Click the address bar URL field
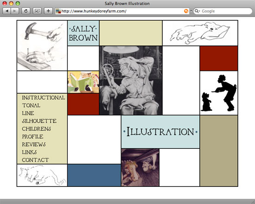 (122, 11)
